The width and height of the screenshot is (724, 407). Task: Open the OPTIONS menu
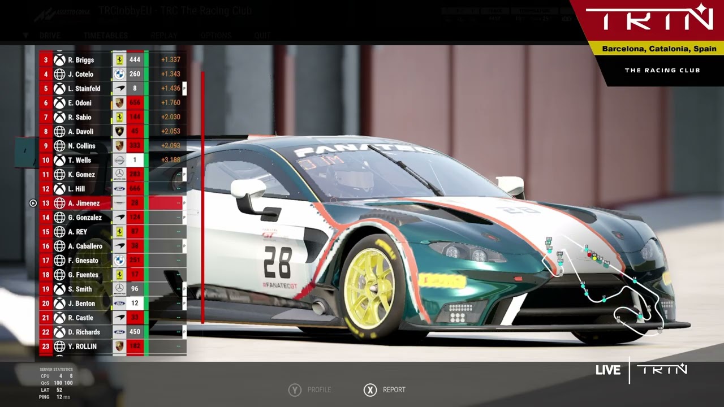point(216,36)
